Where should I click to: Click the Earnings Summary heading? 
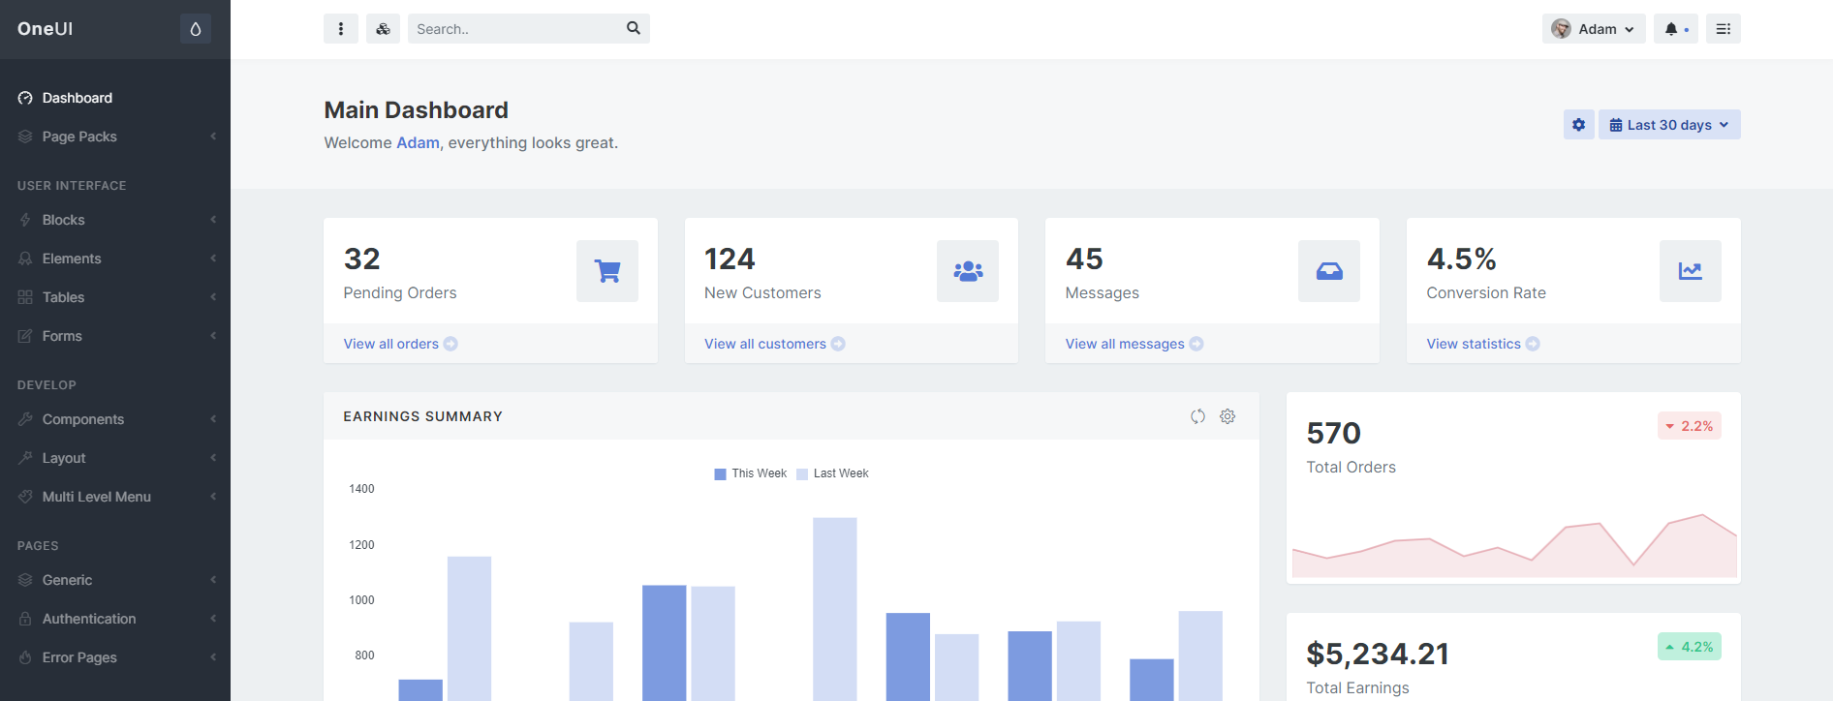pos(423,416)
